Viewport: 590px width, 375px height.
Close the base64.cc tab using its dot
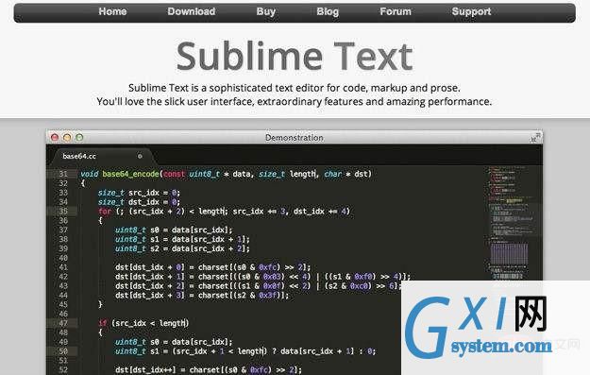pos(140,156)
